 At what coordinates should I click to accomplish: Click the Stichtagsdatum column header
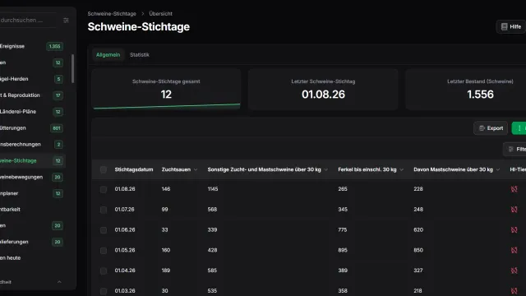pos(134,170)
